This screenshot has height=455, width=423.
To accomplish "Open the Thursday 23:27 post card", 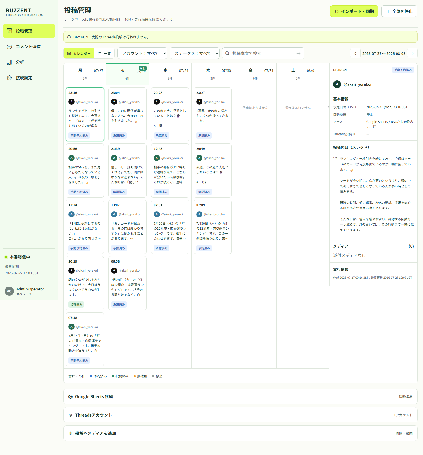I will (x=213, y=114).
